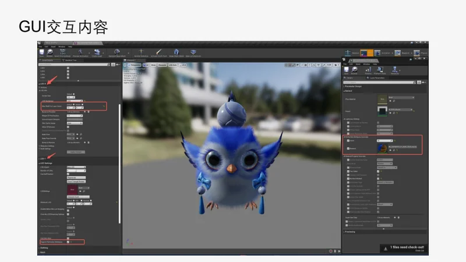Click the files need check-out notification

[404, 249]
